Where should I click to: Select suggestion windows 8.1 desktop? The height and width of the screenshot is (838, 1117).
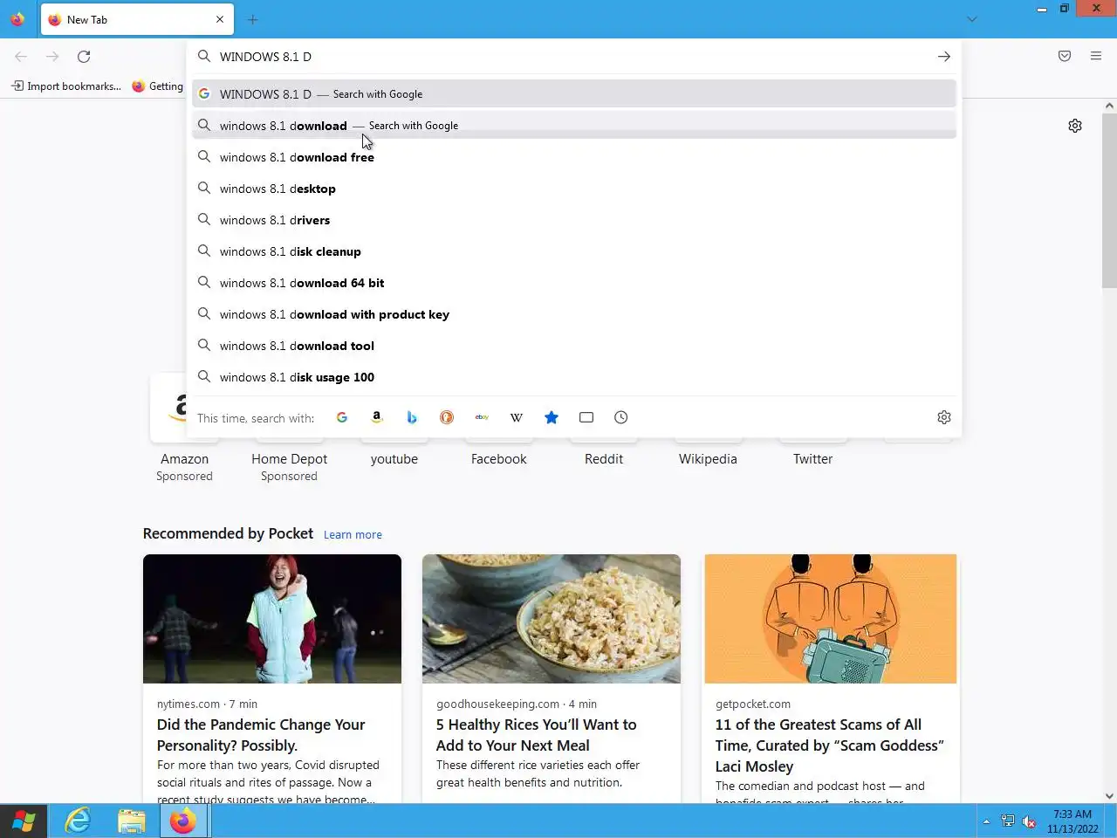click(574, 189)
